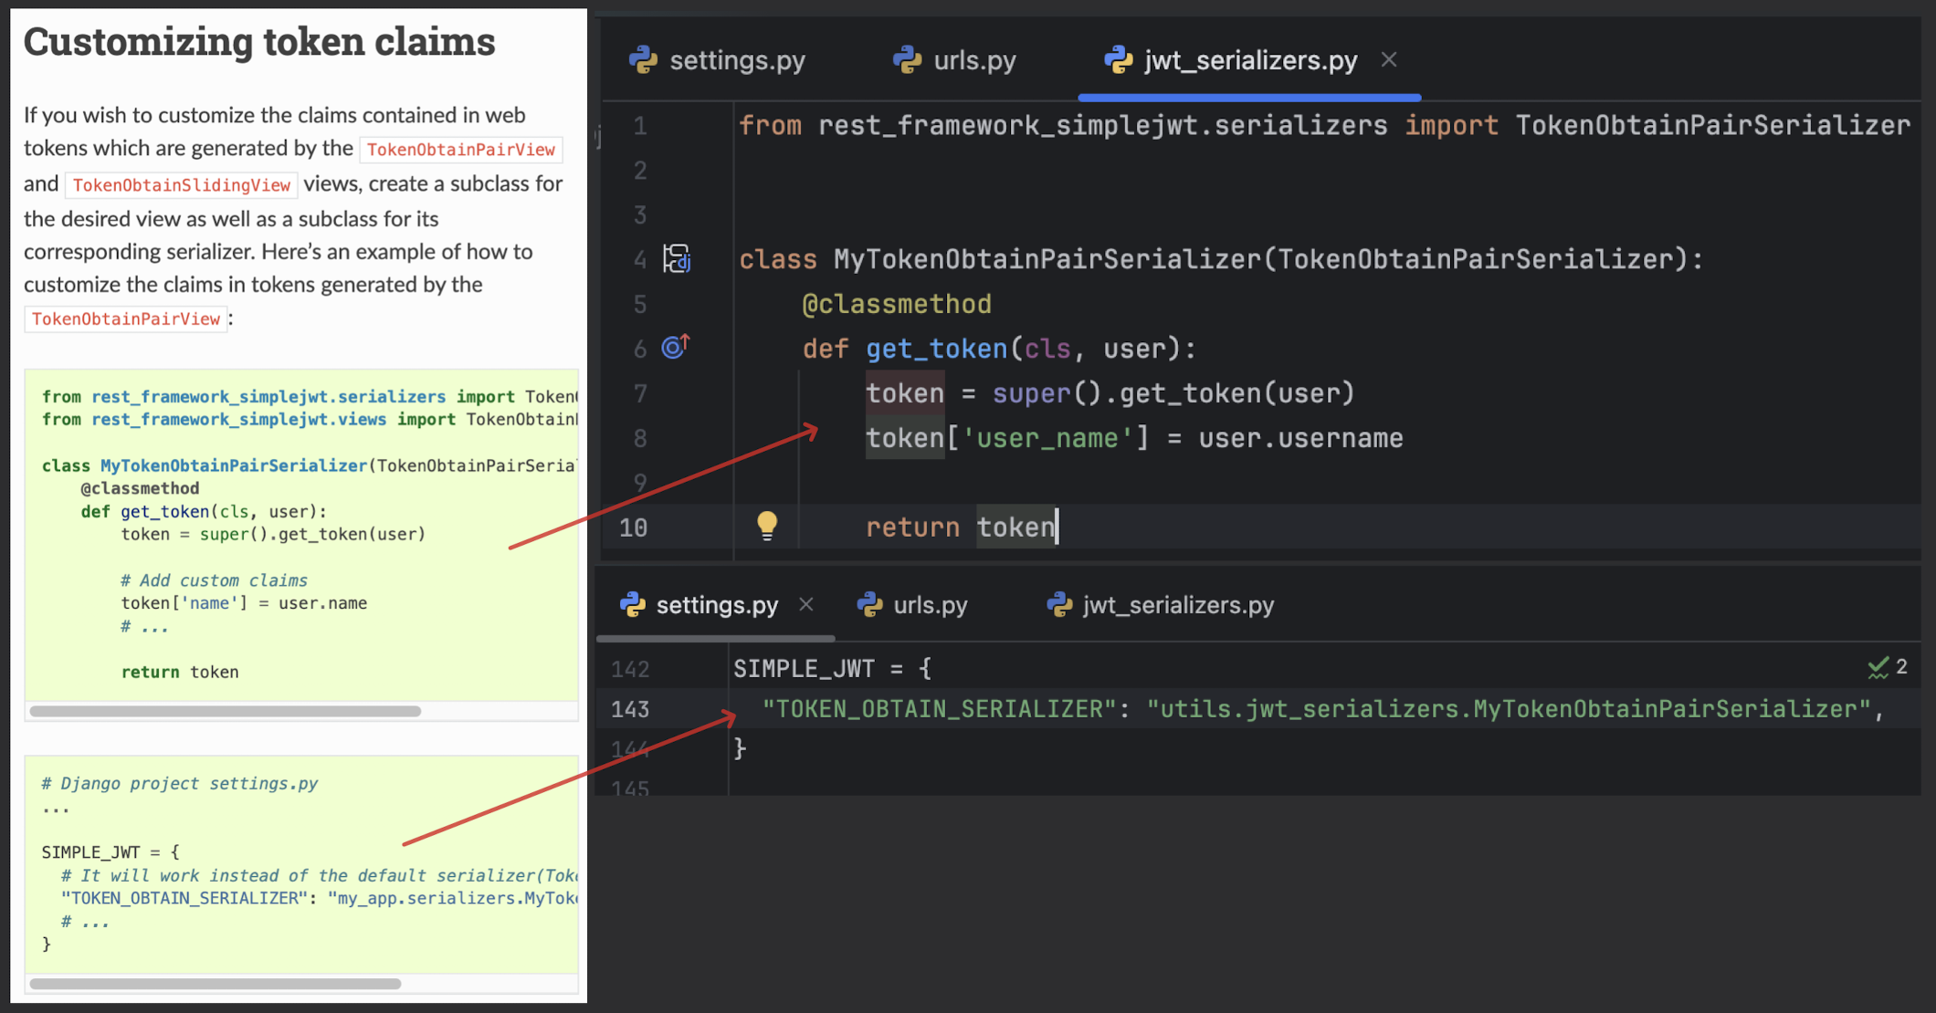Click Python icon on top settings.py tab
Viewport: 1936px width, 1013px height.
click(644, 60)
